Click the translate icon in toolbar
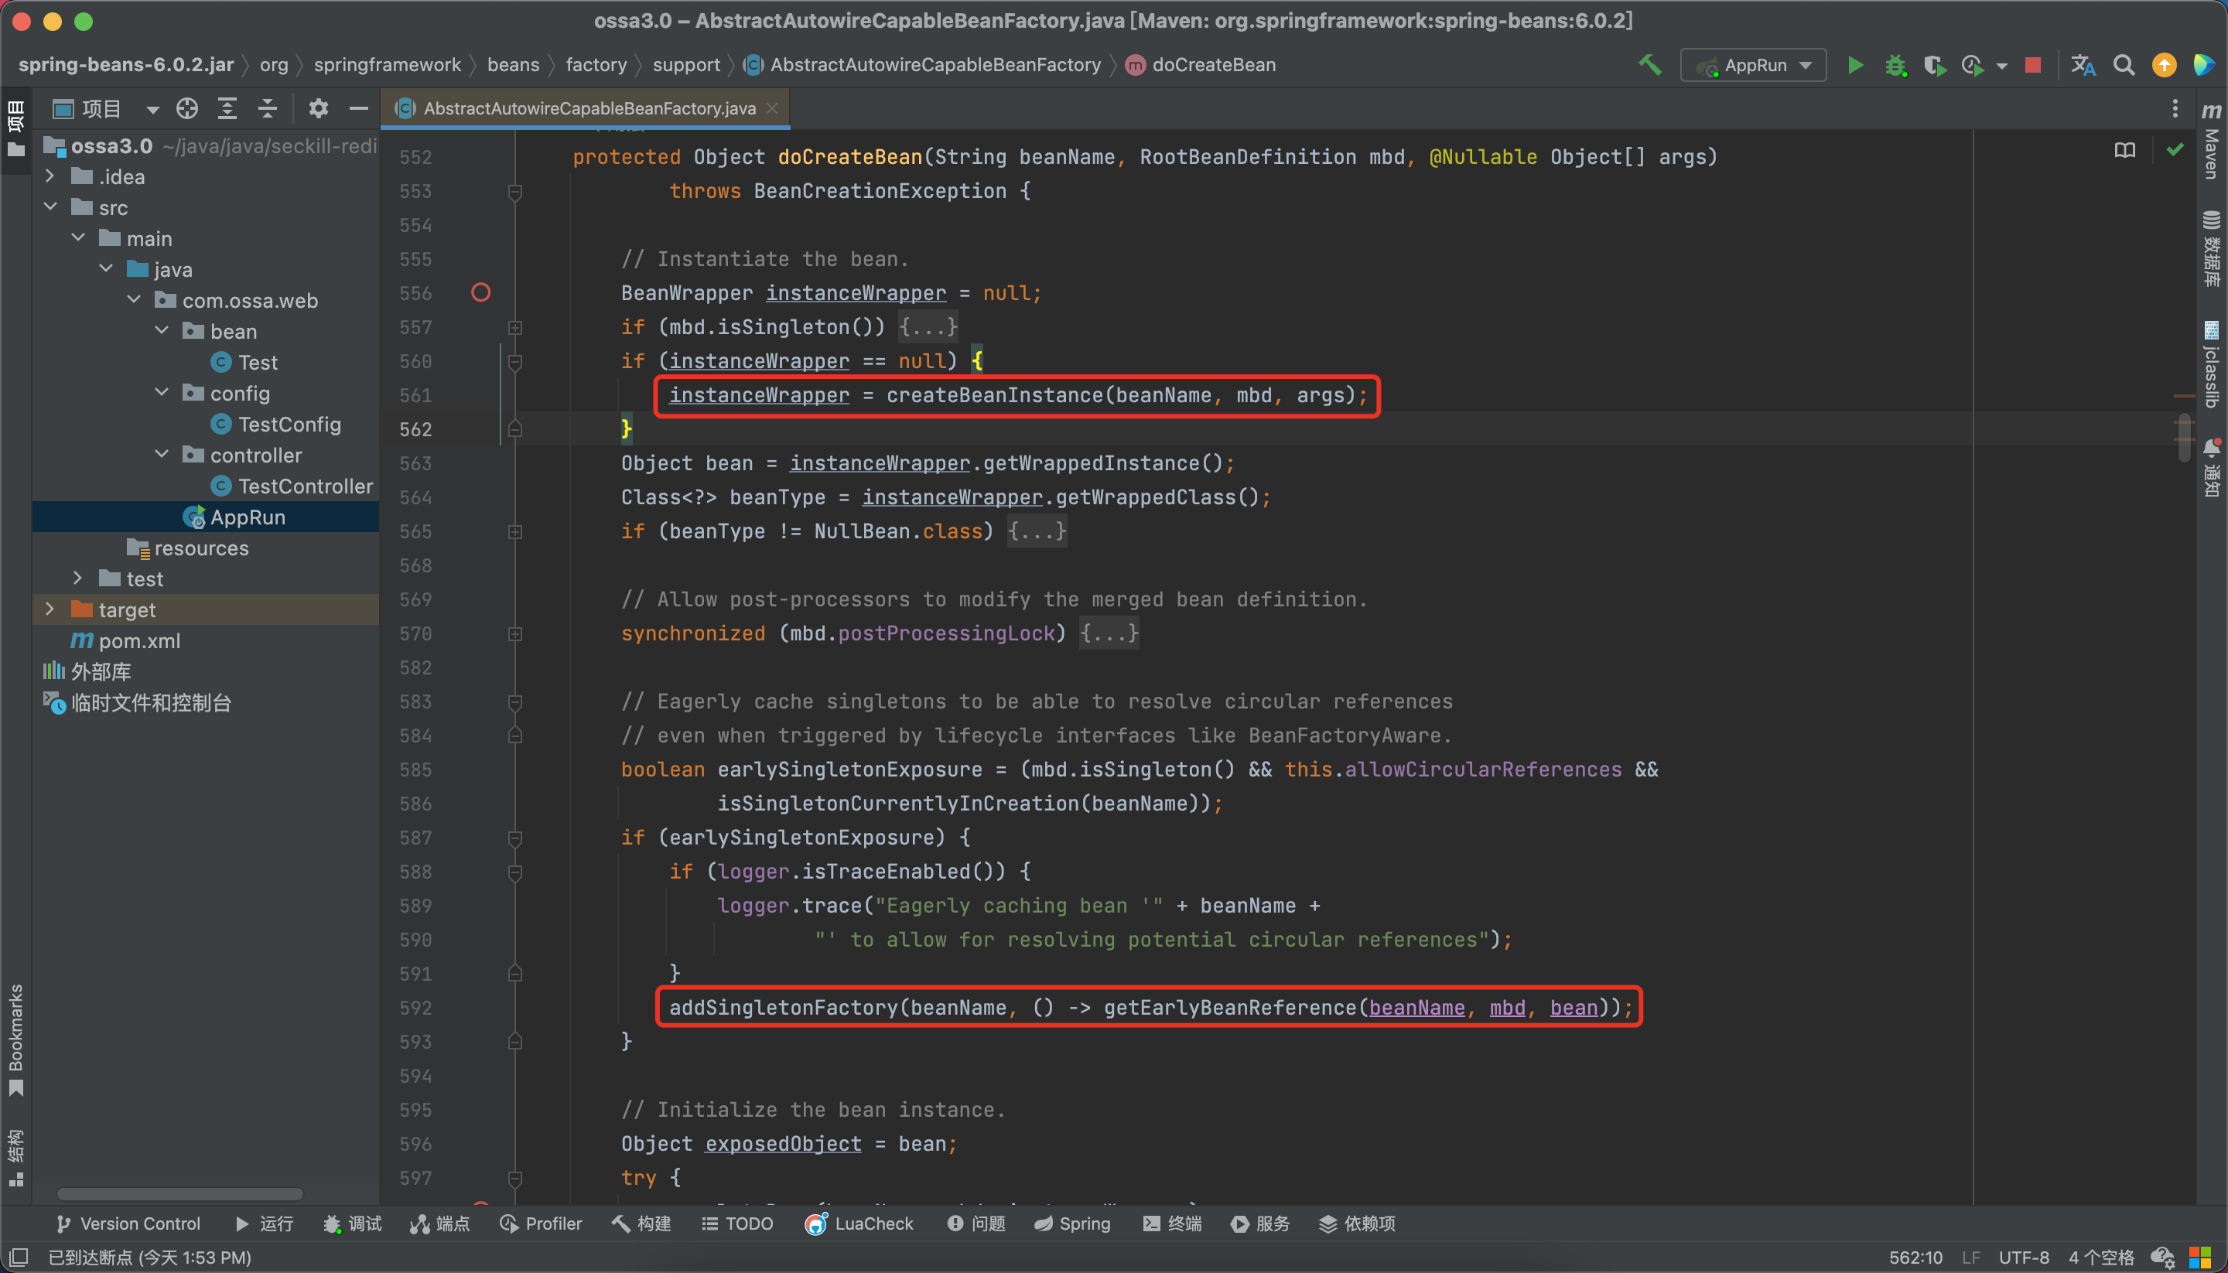This screenshot has height=1273, width=2228. (x=2083, y=66)
